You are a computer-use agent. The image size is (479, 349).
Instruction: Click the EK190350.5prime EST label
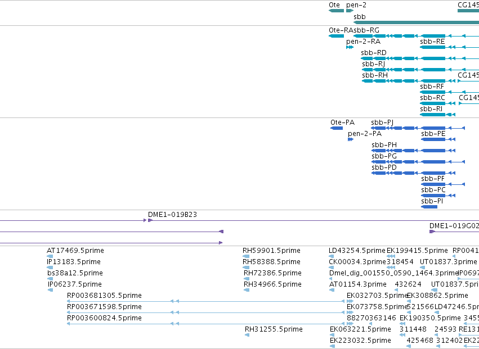click(430, 318)
